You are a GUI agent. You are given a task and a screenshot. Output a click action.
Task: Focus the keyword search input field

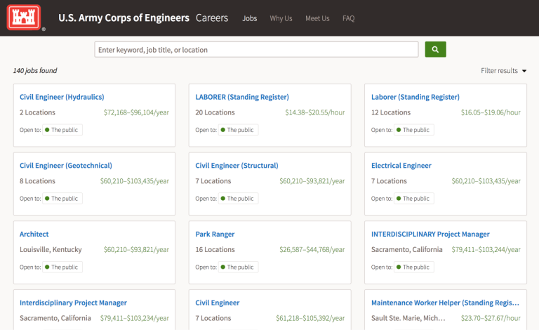coord(256,49)
